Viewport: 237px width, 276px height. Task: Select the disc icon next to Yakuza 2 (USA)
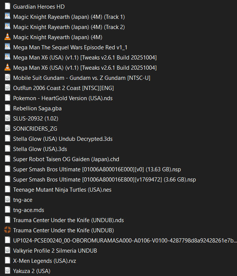click(8, 271)
